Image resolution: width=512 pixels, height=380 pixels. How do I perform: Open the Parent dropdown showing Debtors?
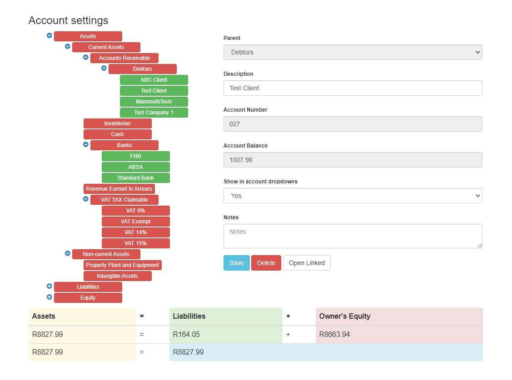tap(353, 52)
